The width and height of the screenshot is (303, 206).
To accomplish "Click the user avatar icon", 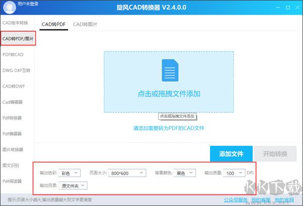I will (x=10, y=7).
